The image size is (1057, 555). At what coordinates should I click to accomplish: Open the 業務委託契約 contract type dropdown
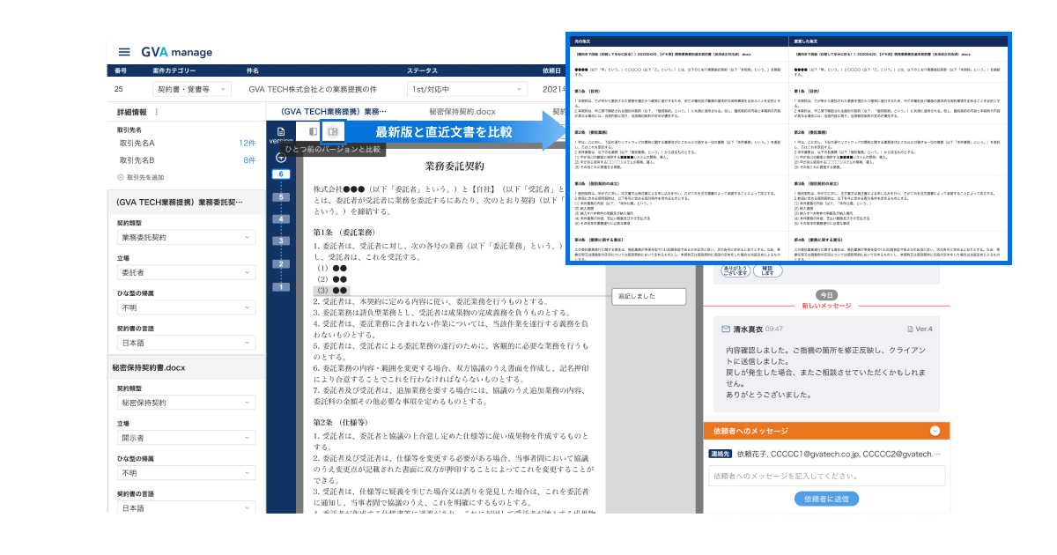[186, 238]
